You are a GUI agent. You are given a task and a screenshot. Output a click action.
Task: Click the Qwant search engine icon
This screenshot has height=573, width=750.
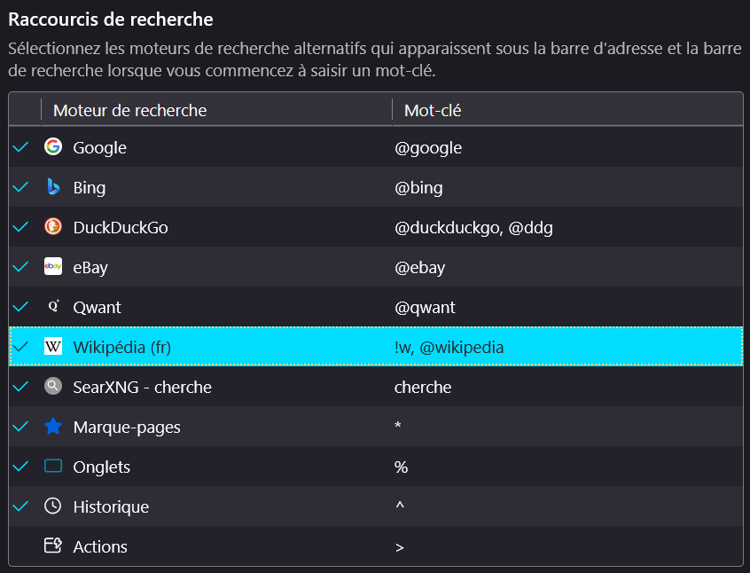53,307
